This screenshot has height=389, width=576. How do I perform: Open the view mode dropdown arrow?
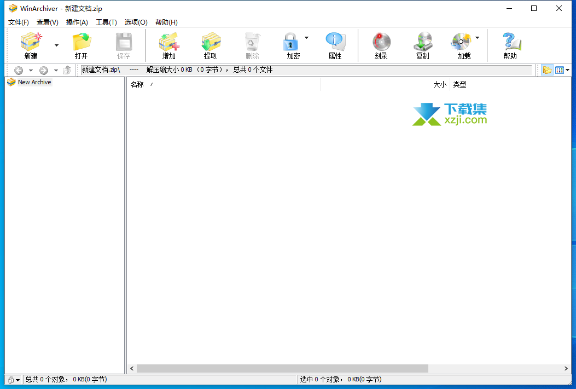(x=568, y=70)
